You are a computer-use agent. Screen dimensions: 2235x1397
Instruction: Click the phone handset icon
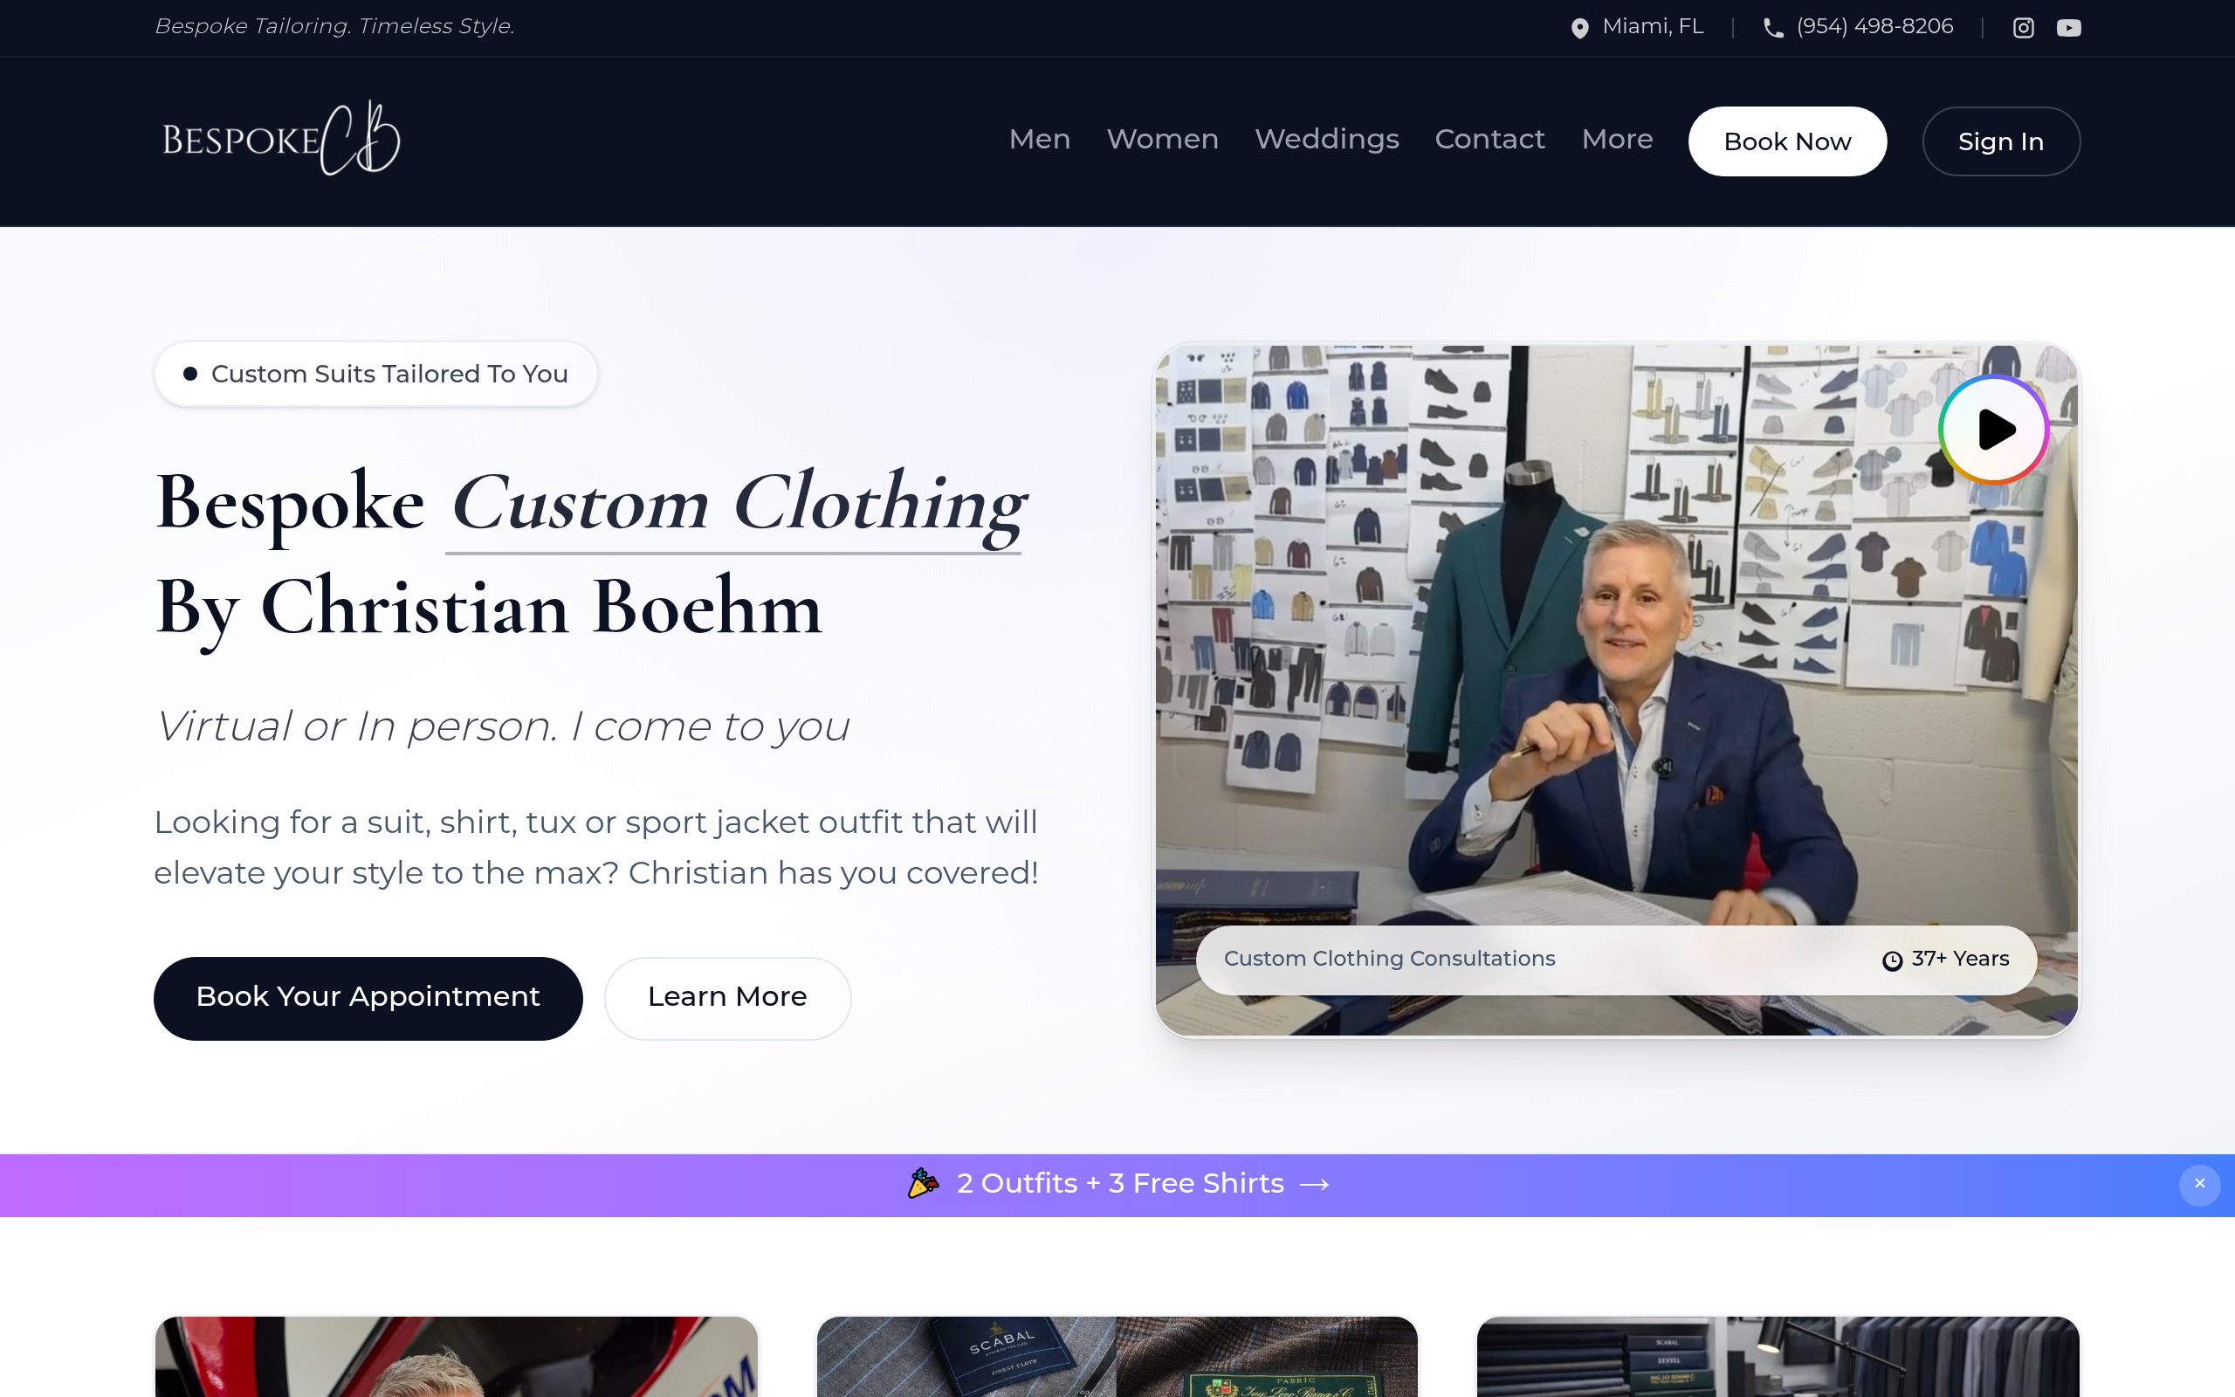click(1773, 28)
